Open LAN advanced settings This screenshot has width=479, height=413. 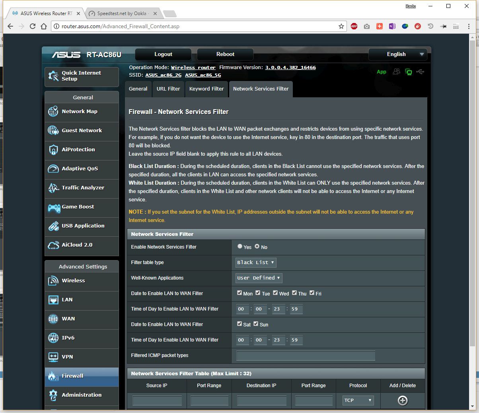(x=82, y=300)
